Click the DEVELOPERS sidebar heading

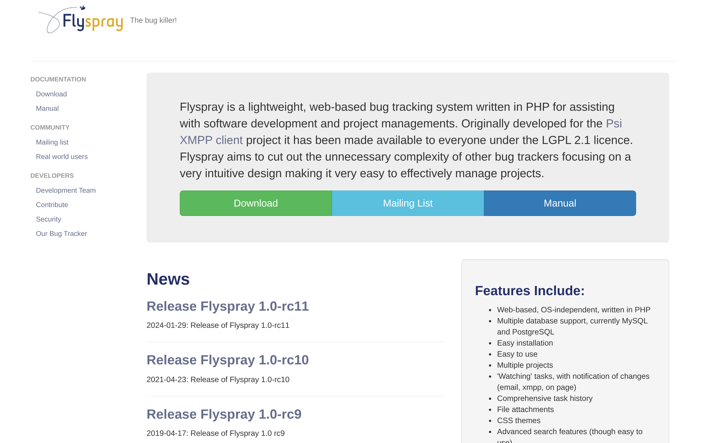tap(52, 176)
